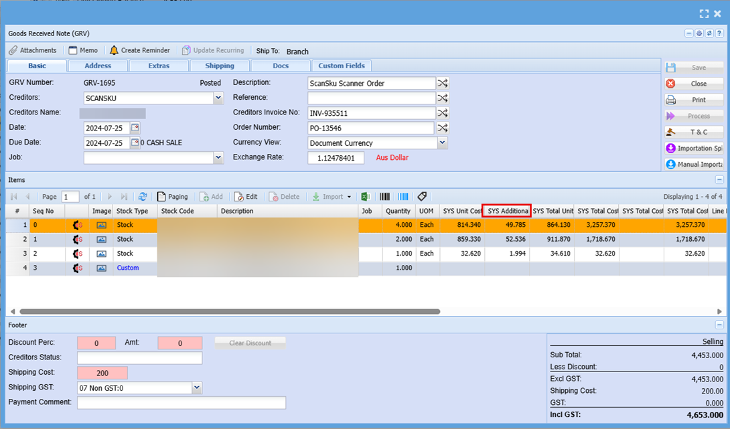Click the refresh icon beside page navigation

coord(143,197)
